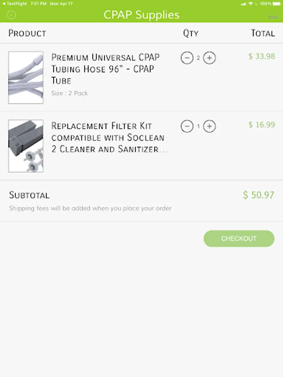283x377 pixels.
Task: Tap the Qty column header
Action: (191, 34)
